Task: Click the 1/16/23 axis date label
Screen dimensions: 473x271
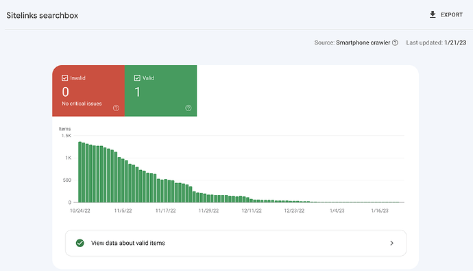Action: coord(380,211)
